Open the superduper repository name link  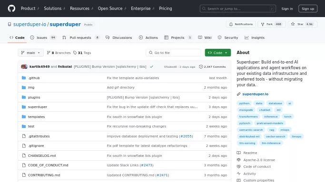tap(65, 24)
